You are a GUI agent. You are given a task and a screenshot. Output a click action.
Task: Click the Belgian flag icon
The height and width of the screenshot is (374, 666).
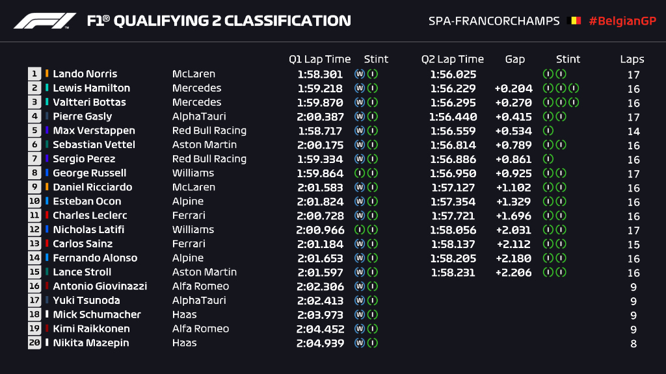[575, 21]
